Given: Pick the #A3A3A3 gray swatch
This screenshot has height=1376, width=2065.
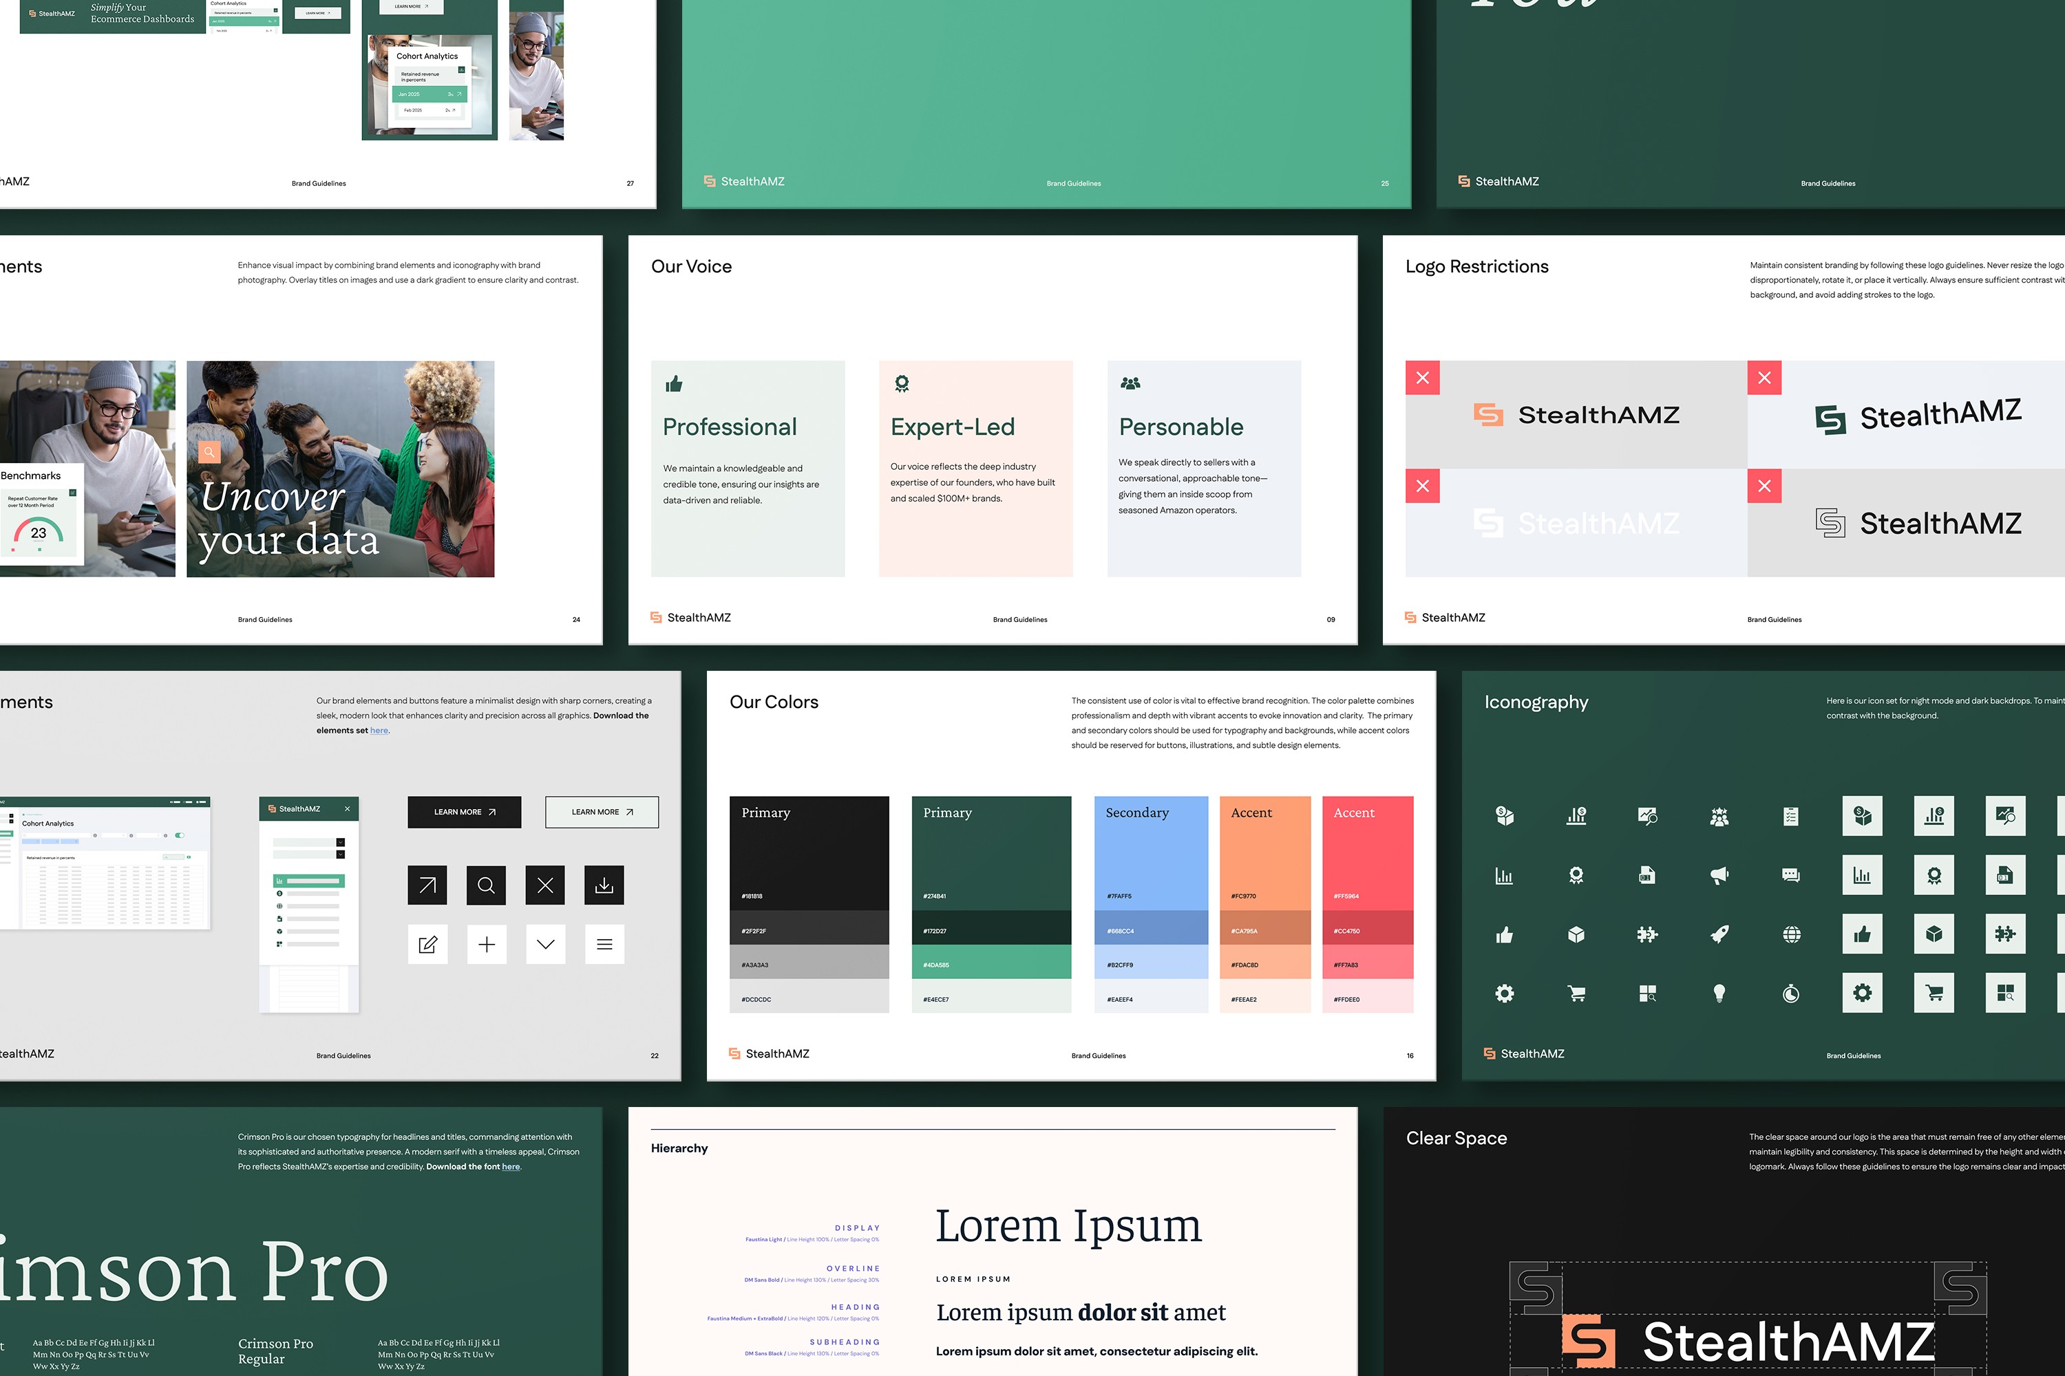Looking at the screenshot, I should tap(809, 962).
